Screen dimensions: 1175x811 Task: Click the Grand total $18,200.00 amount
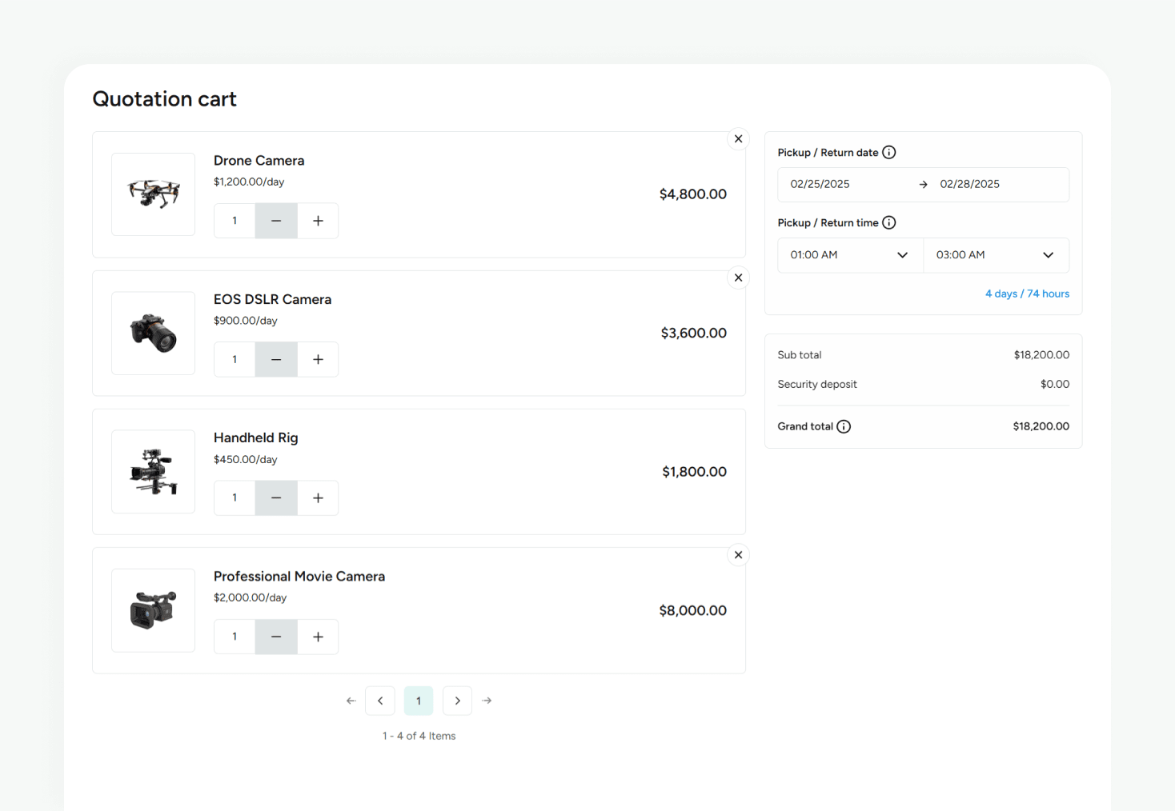1041,426
